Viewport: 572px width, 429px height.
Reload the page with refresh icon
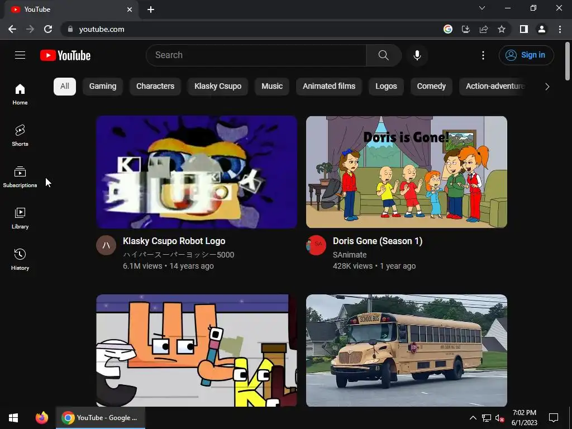(48, 29)
